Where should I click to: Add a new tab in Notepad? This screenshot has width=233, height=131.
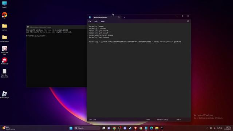pos(125,17)
